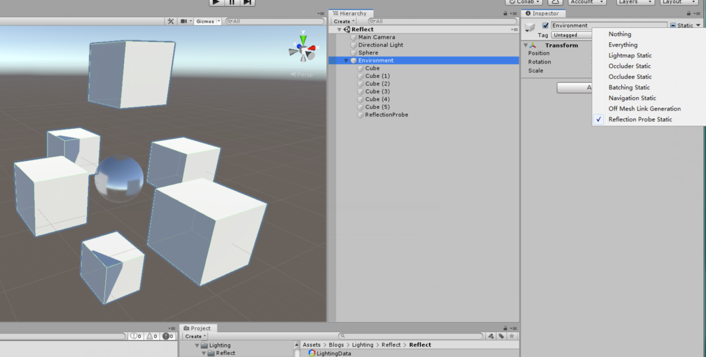
Task: Click the search magnifier icon in Hierarchy search bar
Action: (x=372, y=21)
